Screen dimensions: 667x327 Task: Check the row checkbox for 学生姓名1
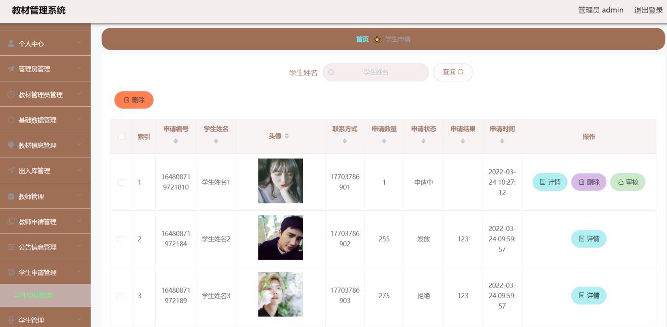(121, 182)
